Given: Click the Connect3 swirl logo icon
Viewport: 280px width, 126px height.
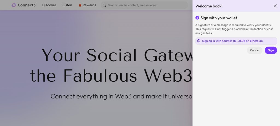Looking at the screenshot, I should tap(14, 5).
